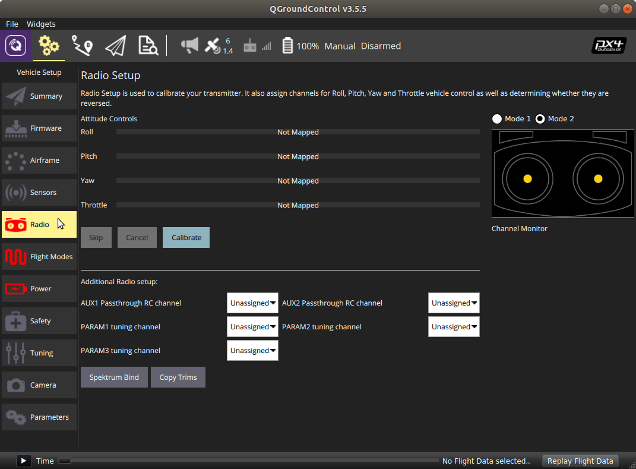Click the Safety first-aid kit icon

click(16, 321)
